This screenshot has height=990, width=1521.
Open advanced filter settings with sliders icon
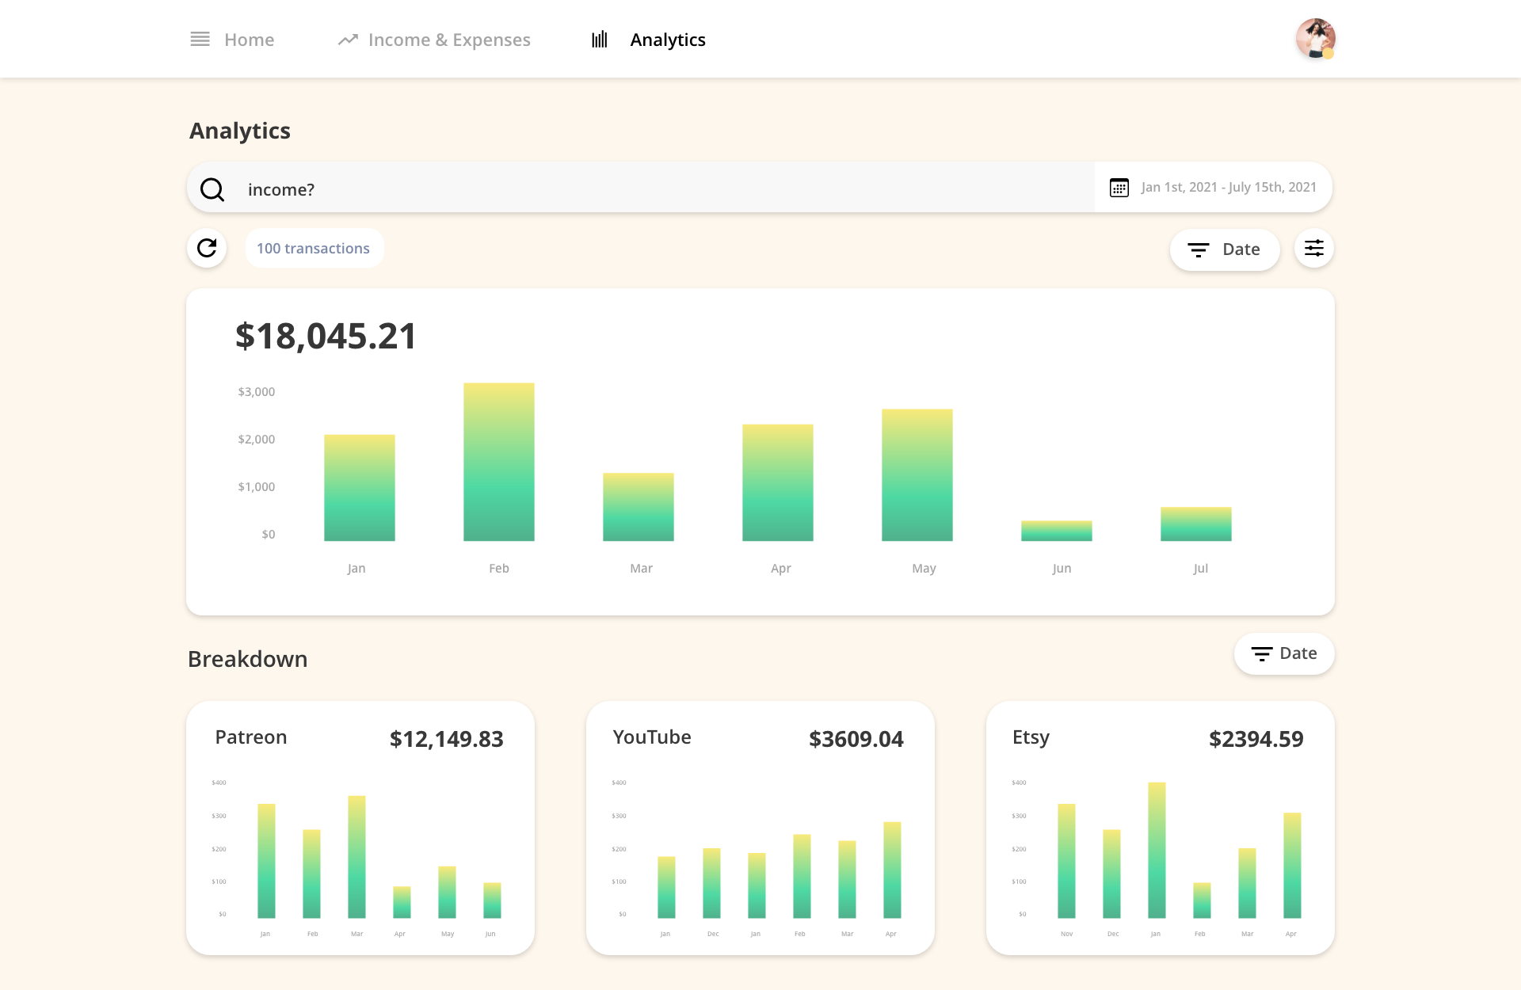tap(1313, 248)
